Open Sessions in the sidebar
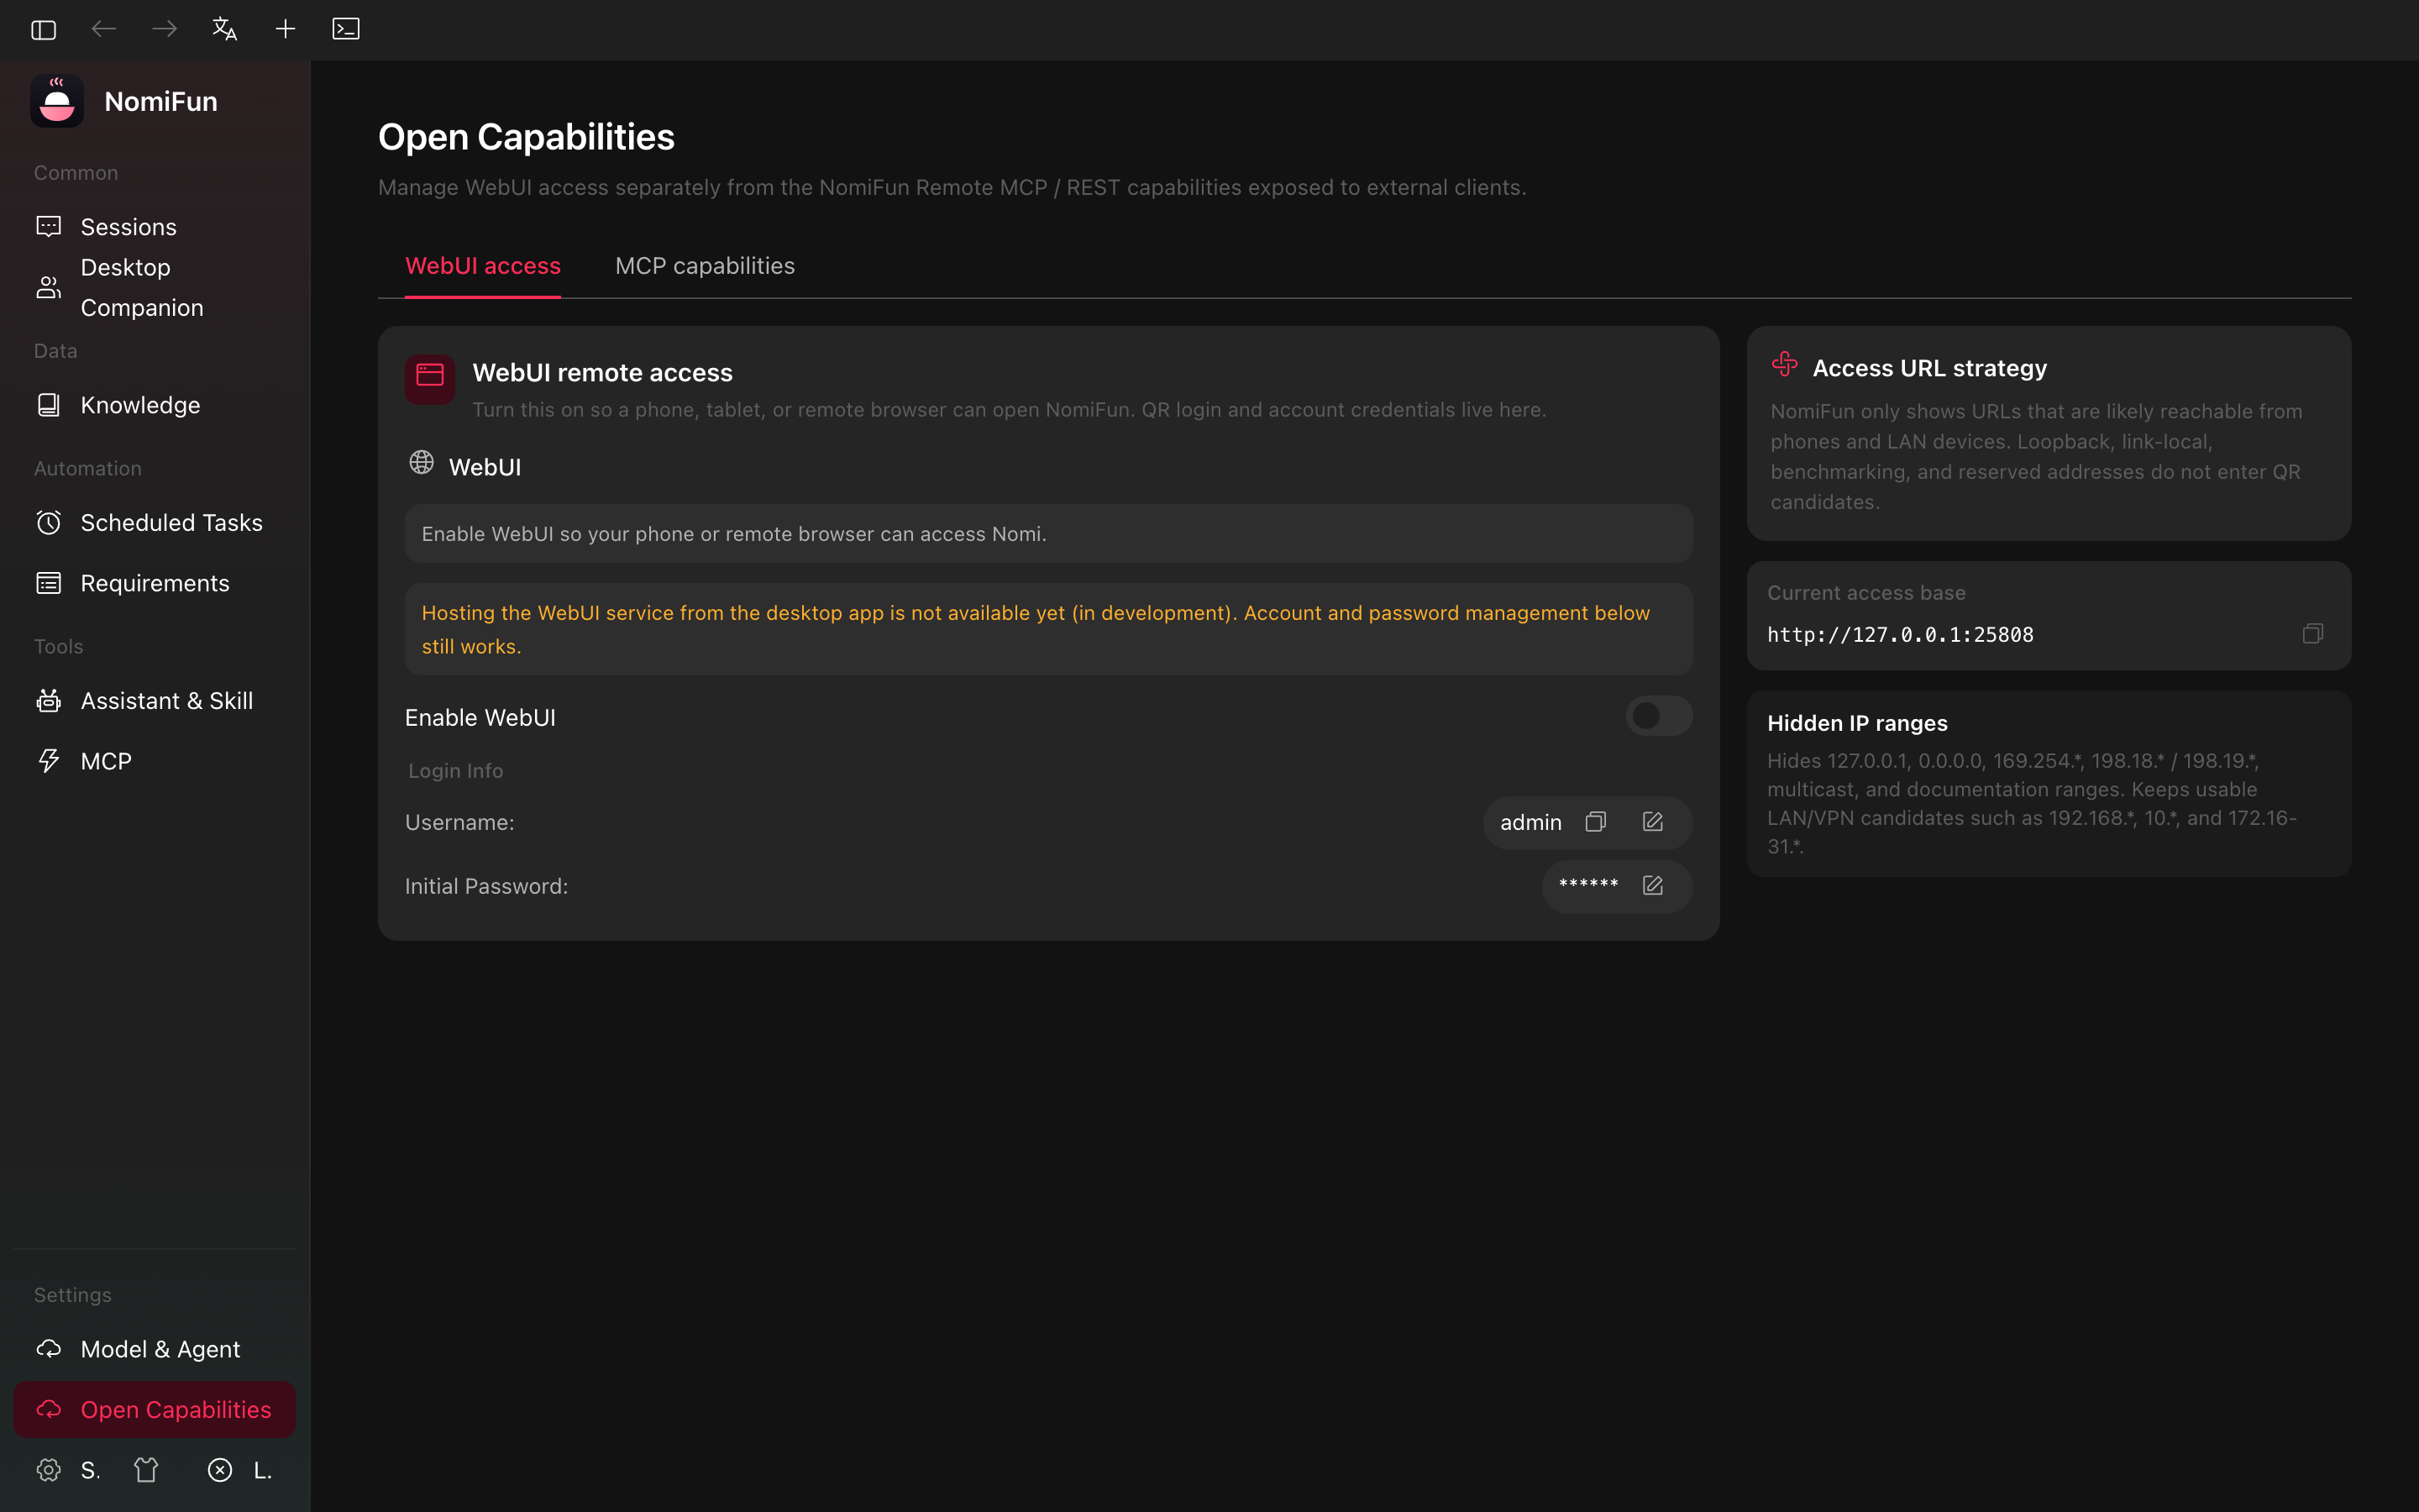This screenshot has height=1512, width=2419. click(x=155, y=227)
